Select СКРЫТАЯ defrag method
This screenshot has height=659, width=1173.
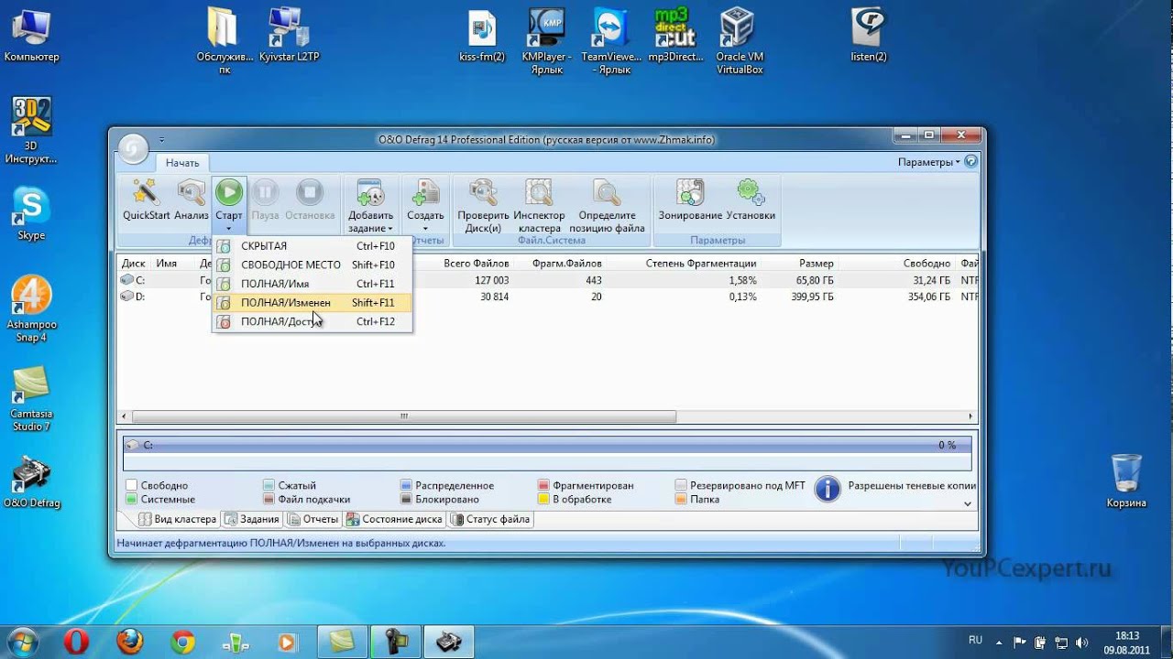(312, 246)
